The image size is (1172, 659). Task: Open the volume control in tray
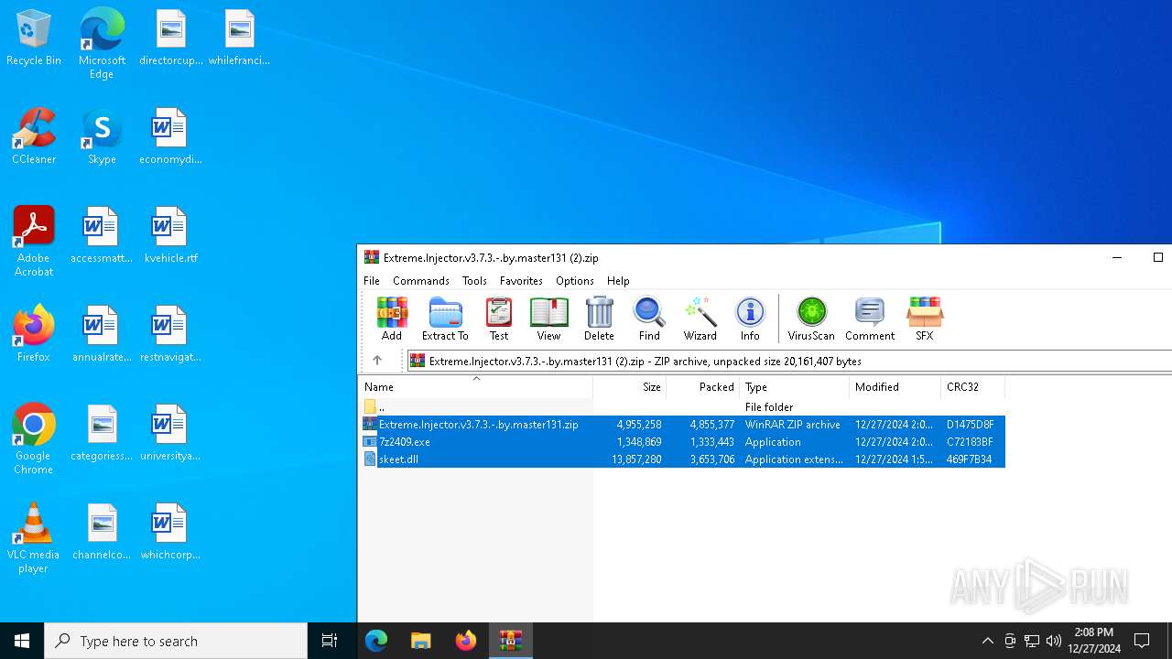(1054, 641)
